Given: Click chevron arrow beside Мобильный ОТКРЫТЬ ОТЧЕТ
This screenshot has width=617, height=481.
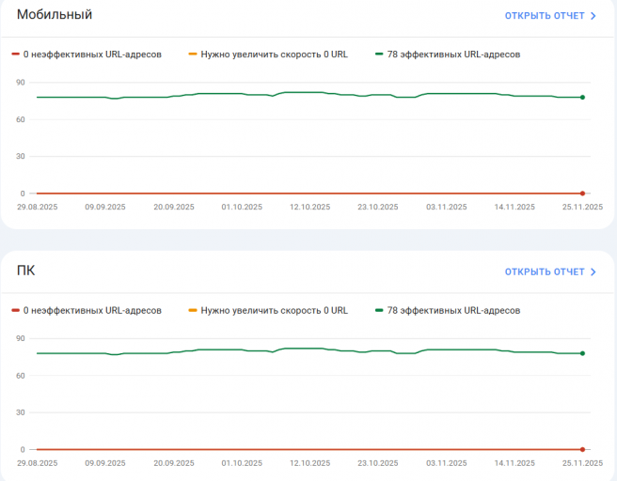Looking at the screenshot, I should coord(593,16).
